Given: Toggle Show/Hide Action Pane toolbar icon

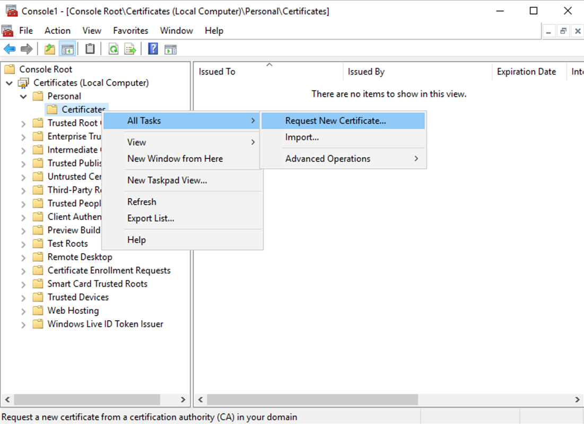Looking at the screenshot, I should pyautogui.click(x=170, y=49).
